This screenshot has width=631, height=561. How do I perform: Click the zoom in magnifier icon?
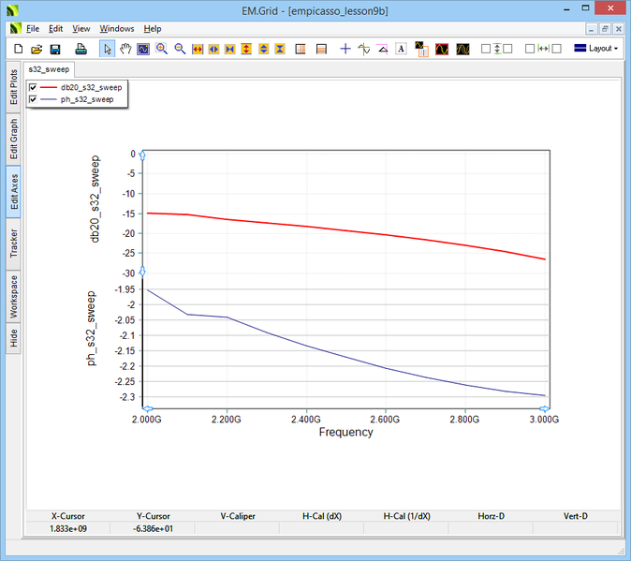(162, 48)
